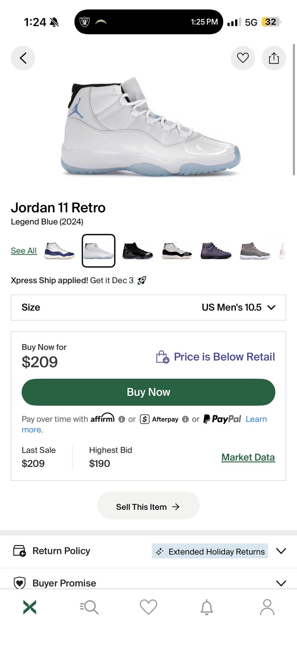This screenshot has height=645, width=297.
Task: Open notifications via the bell icon
Action: click(207, 609)
